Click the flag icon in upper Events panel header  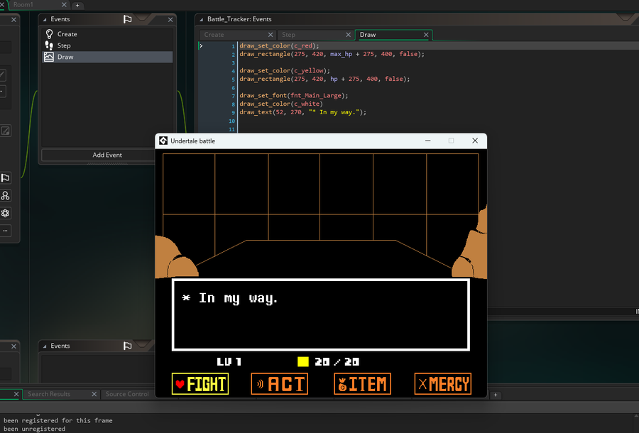pos(128,19)
